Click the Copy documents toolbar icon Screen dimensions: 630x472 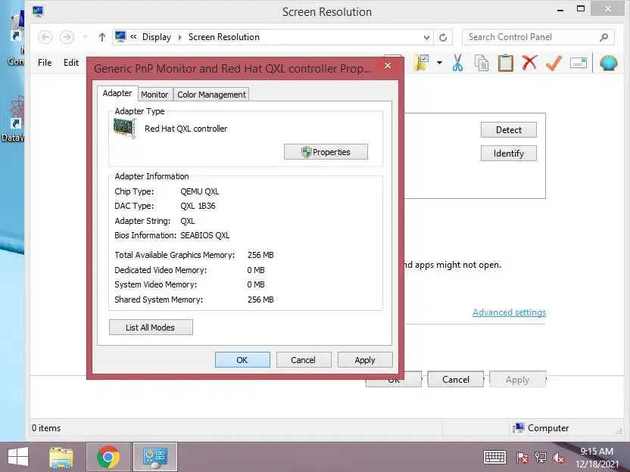[482, 63]
